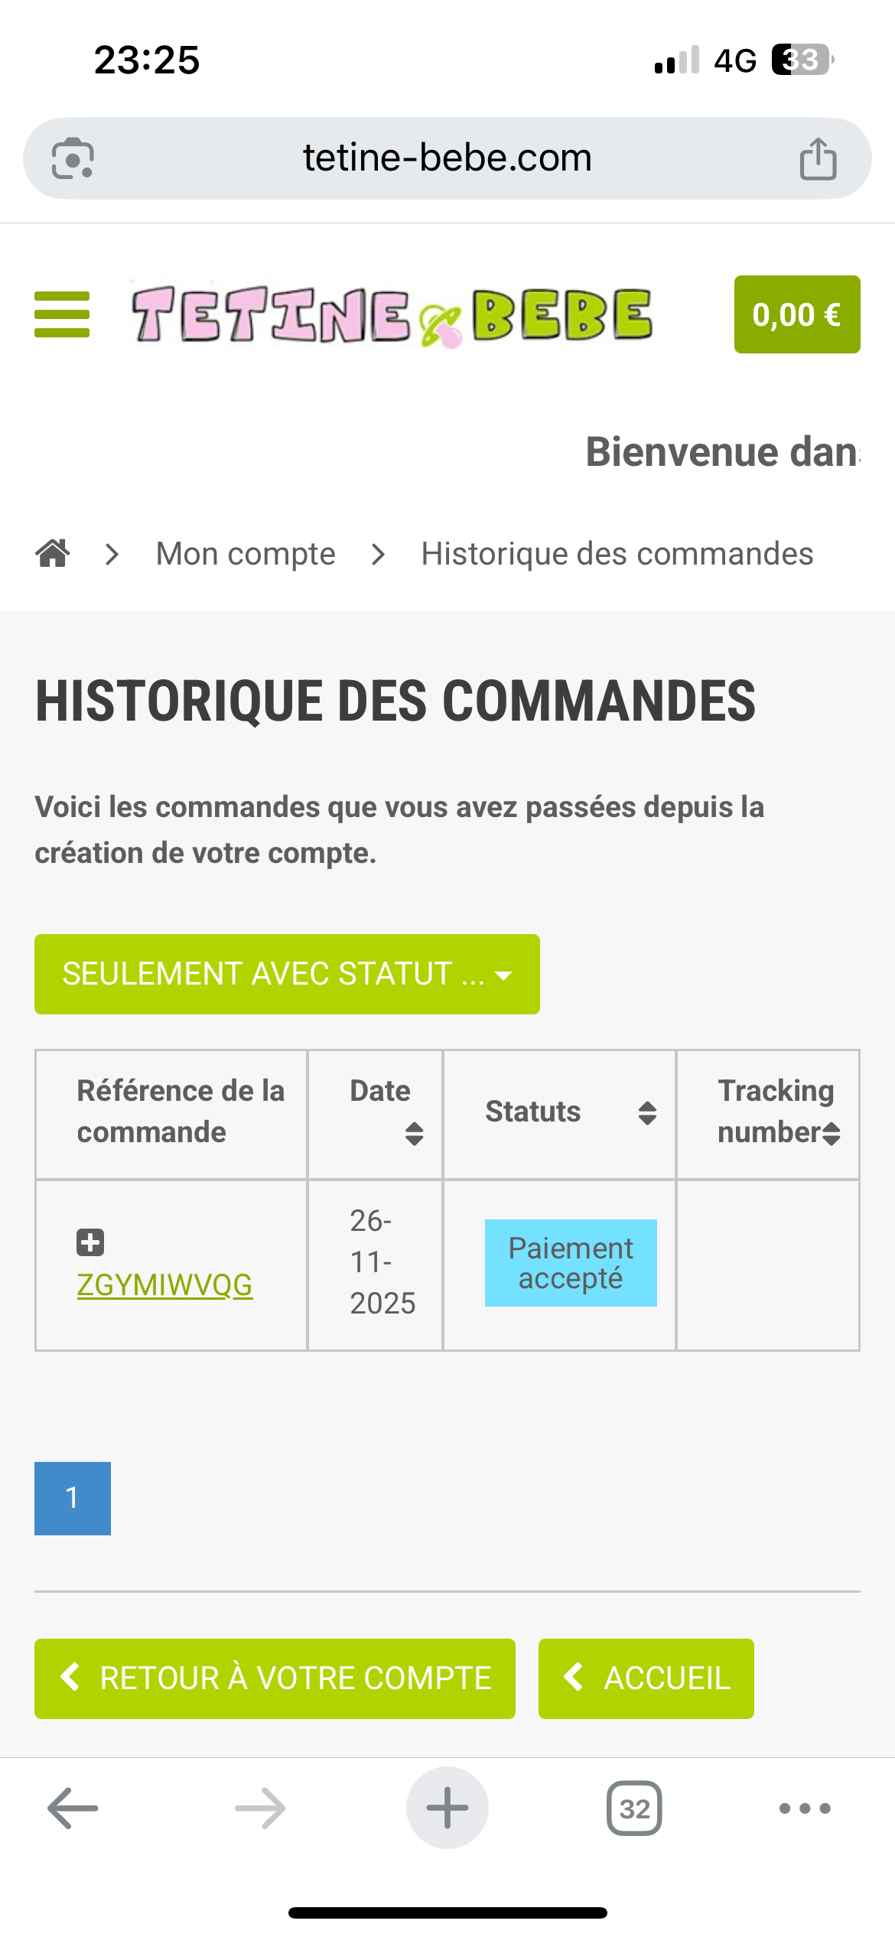Screen dimensions: 895x1937
Task: Sort orders by Tracking number column
Action: pos(832,1133)
